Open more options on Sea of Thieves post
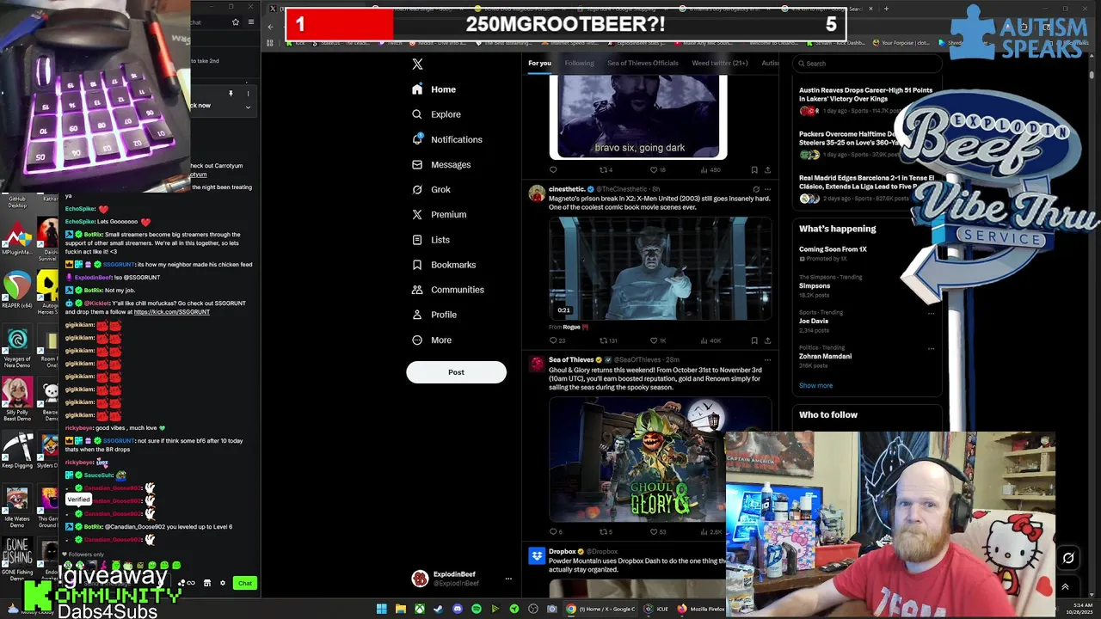1101x619 pixels. [x=767, y=359]
